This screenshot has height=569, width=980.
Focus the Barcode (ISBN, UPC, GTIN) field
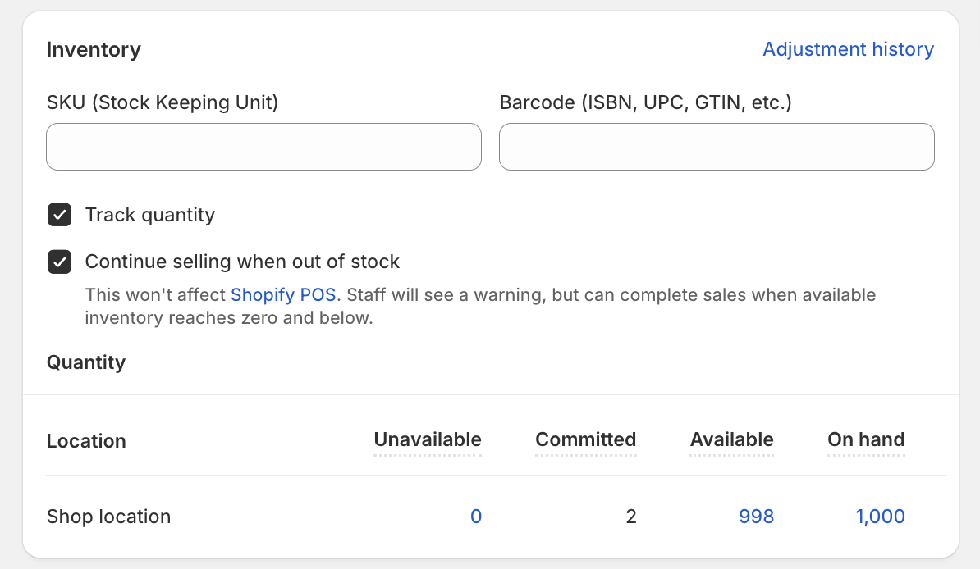pyautogui.click(x=716, y=147)
